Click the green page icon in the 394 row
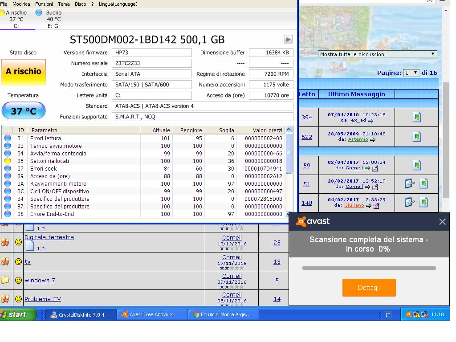Screen dimensions: 456x342 (416, 117)
